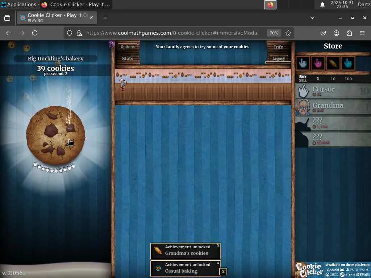
Task: Purchase a Grandma building in the Store
Action: (x=333, y=107)
